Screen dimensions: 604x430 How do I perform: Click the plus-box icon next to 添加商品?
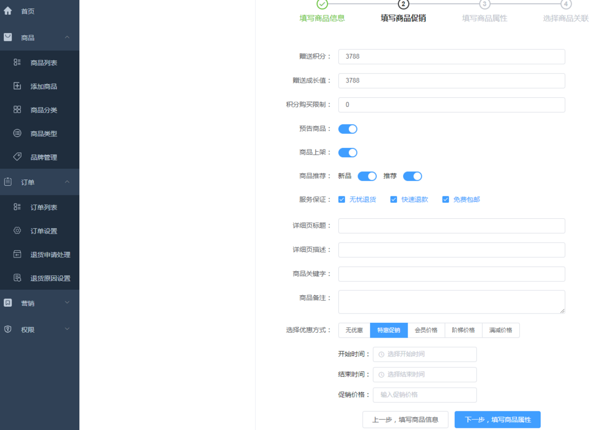pyautogui.click(x=17, y=86)
